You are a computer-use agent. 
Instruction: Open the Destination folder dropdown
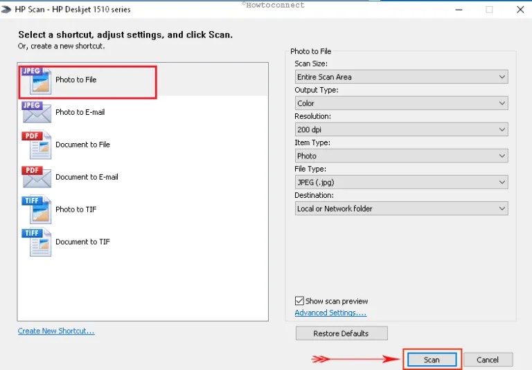pyautogui.click(x=401, y=209)
